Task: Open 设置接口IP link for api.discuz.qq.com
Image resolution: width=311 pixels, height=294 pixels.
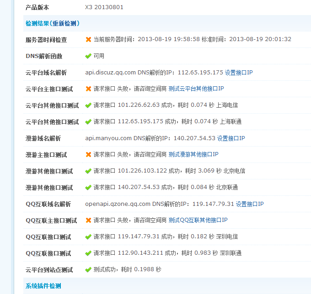Action: [x=239, y=73]
